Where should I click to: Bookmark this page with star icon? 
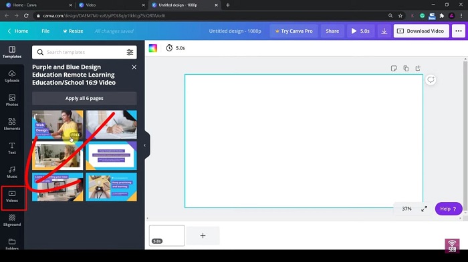[x=400, y=15]
